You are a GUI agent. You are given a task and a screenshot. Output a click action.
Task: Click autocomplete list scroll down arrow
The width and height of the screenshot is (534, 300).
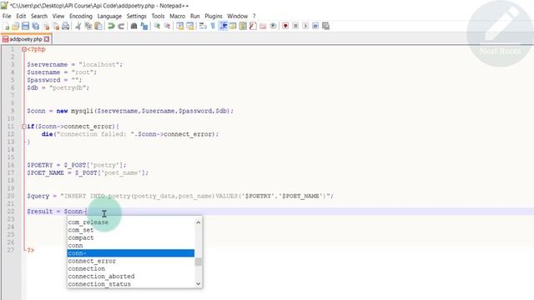(x=199, y=283)
